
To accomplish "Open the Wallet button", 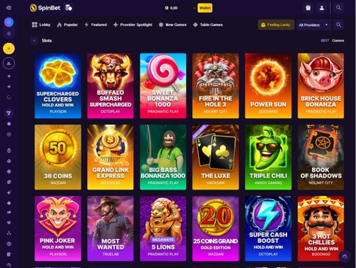I will pos(205,8).
